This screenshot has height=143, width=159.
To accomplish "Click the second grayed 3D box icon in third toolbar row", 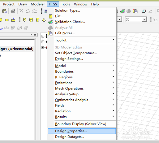I will (x=19, y=28).
